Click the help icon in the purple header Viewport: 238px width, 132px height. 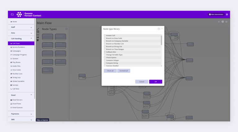pyautogui.click(x=227, y=15)
